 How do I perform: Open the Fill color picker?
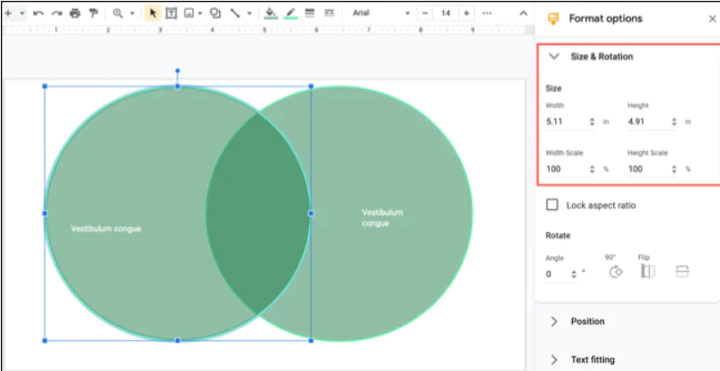click(x=271, y=13)
